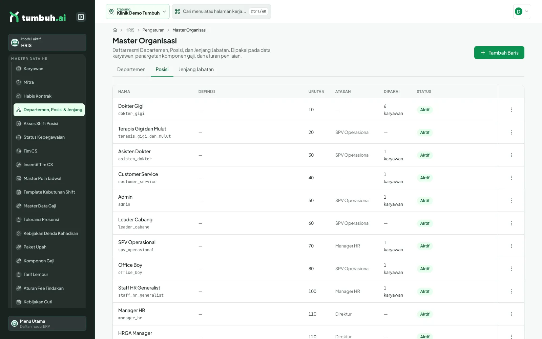Open Klinik Demo Tumbuh branch dropdown
The height and width of the screenshot is (339, 542).
pyautogui.click(x=138, y=12)
